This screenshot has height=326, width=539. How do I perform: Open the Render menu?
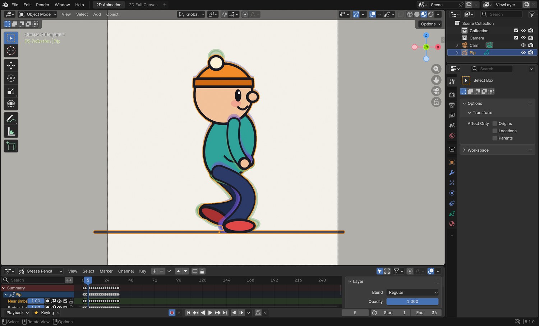[x=43, y=5]
